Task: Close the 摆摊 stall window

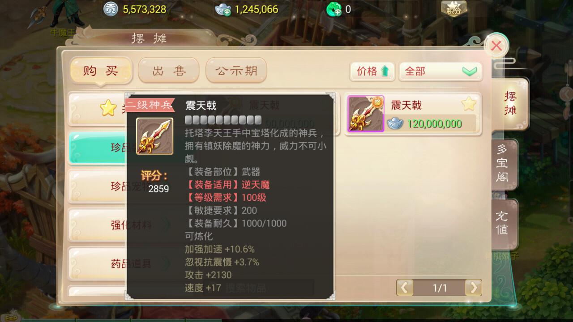Action: [496, 45]
